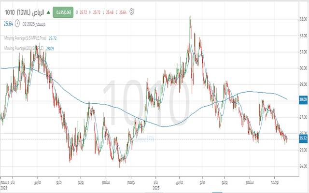Click the 24.00 price axis label
This screenshot has width=309, height=193.
[x=303, y=166]
